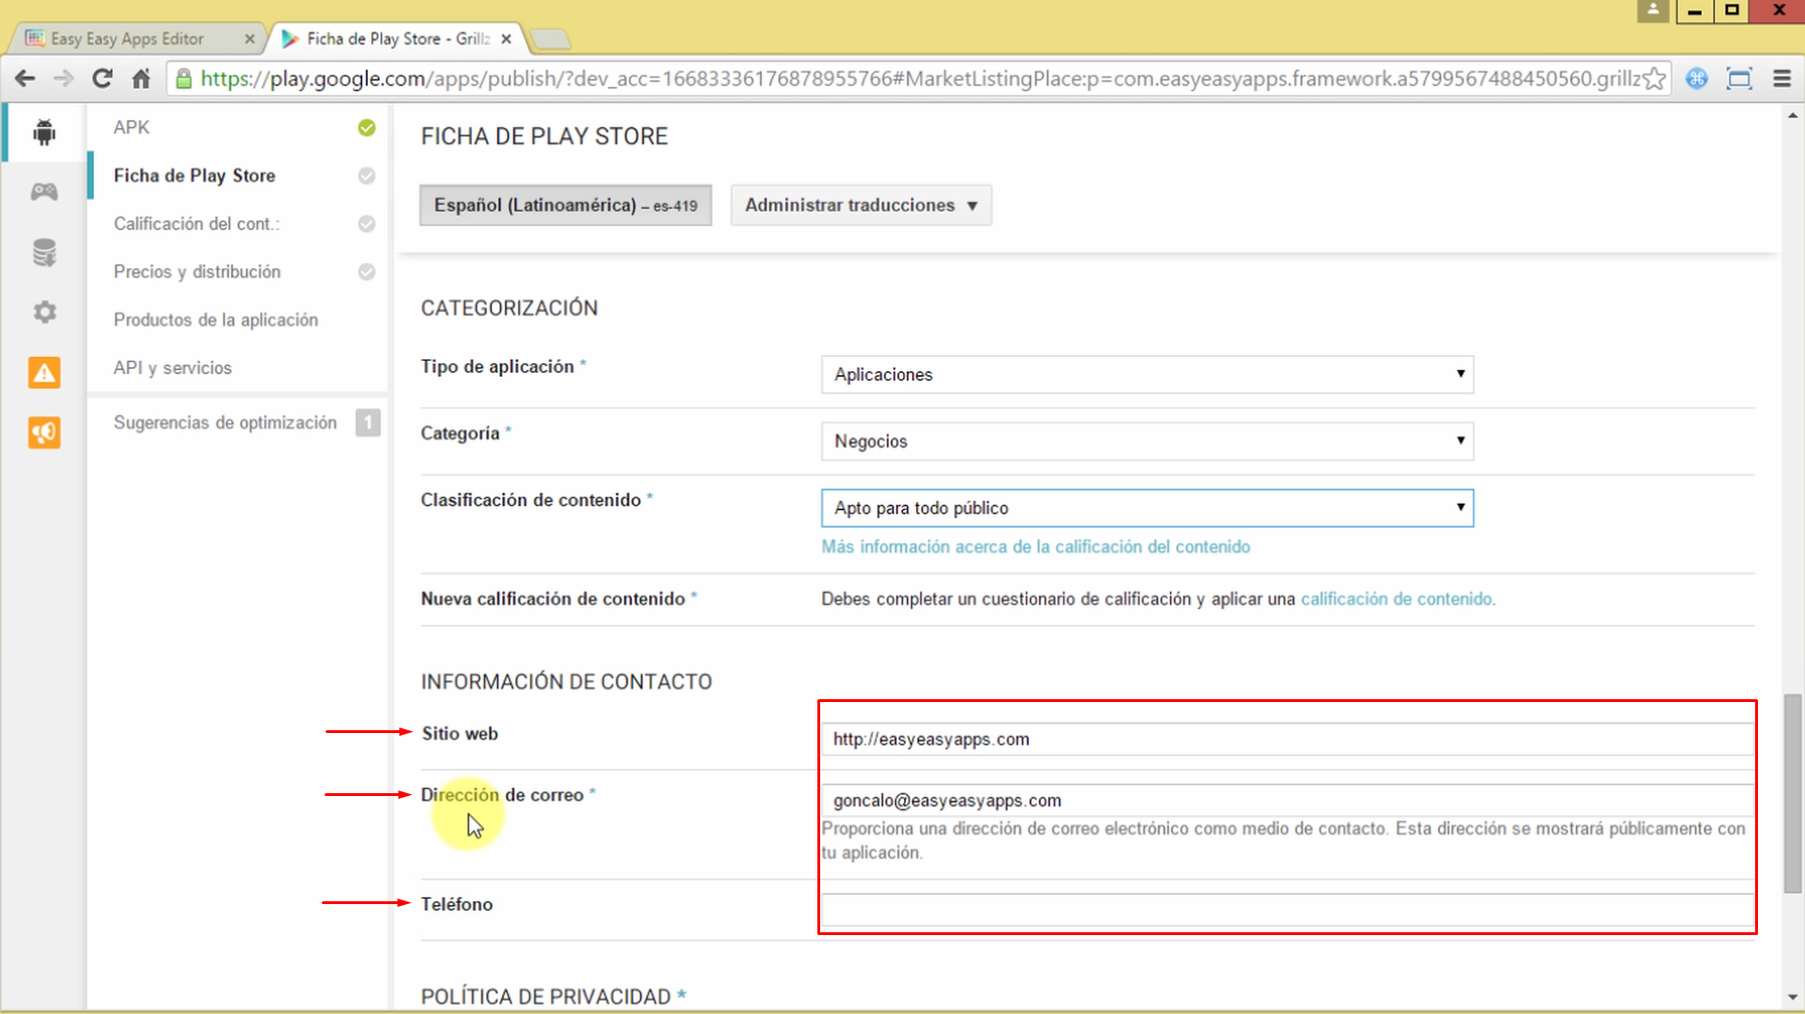The height and width of the screenshot is (1014, 1805).
Task: Expand the Tipo de aplicación dropdown
Action: pos(1147,374)
